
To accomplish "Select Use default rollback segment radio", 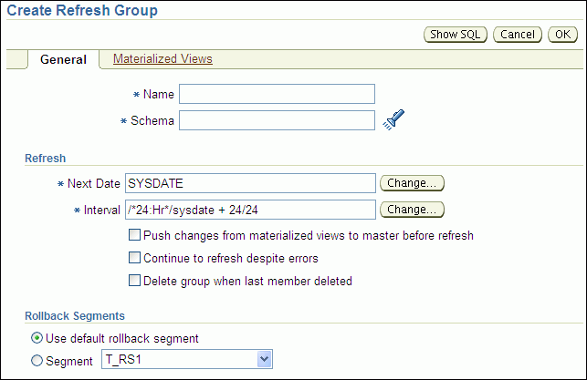I will (37, 339).
